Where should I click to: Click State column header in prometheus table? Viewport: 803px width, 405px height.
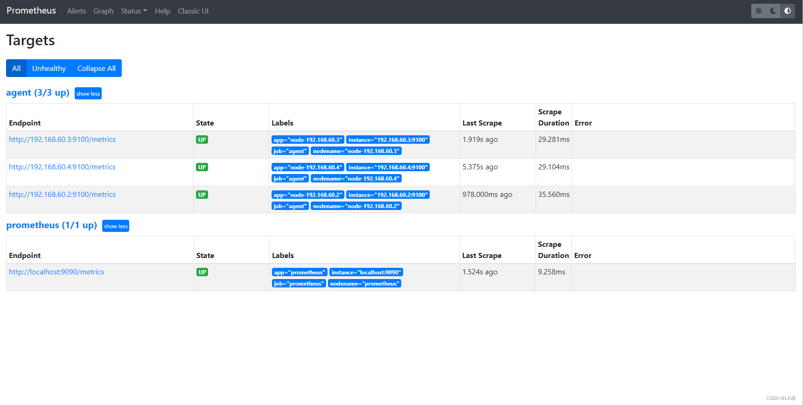point(205,255)
